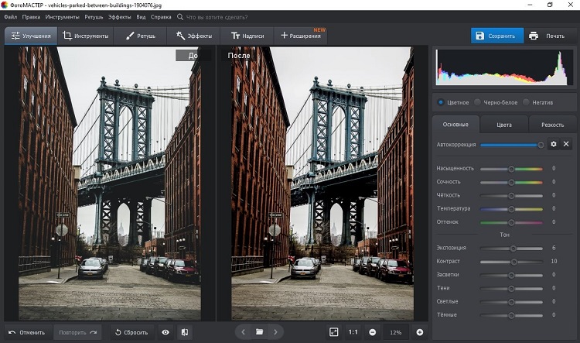580x343 pixels.
Task: Go to the previous photo arrow
Action: coord(243,332)
